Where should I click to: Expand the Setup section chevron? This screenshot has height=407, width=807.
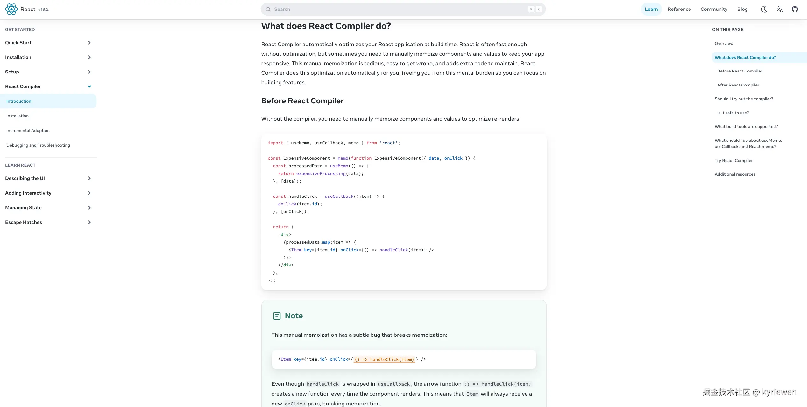tap(89, 72)
